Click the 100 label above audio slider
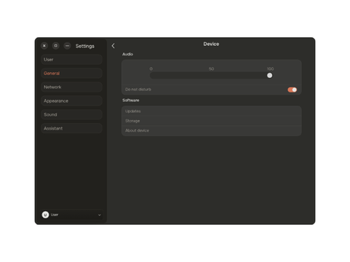 [x=271, y=69]
